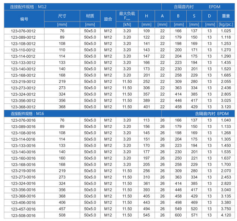Click product code 123-076-0012

[x=23, y=31]
